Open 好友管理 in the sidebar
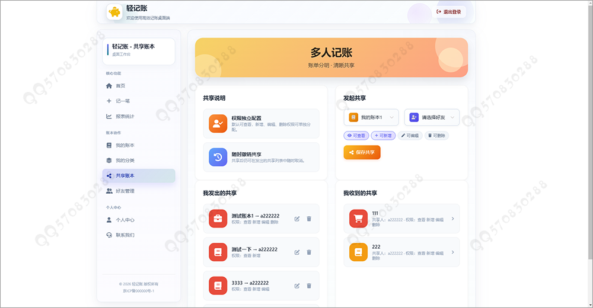593x308 pixels. (139, 191)
